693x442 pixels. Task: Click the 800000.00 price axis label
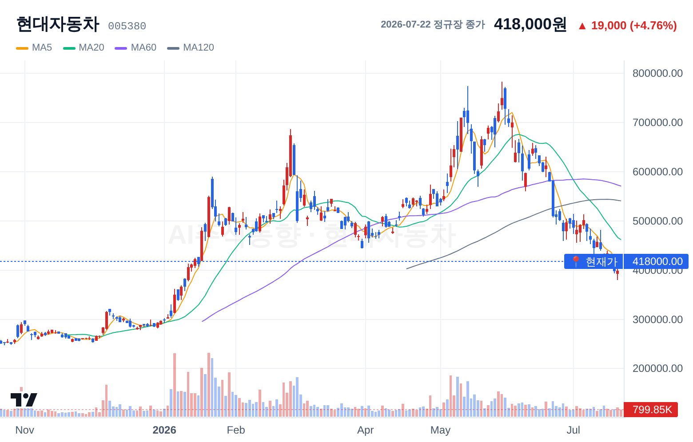click(657, 73)
